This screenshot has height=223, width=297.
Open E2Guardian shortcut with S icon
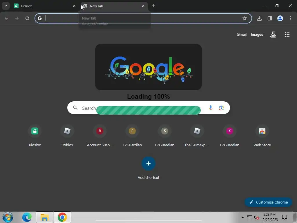165,136
